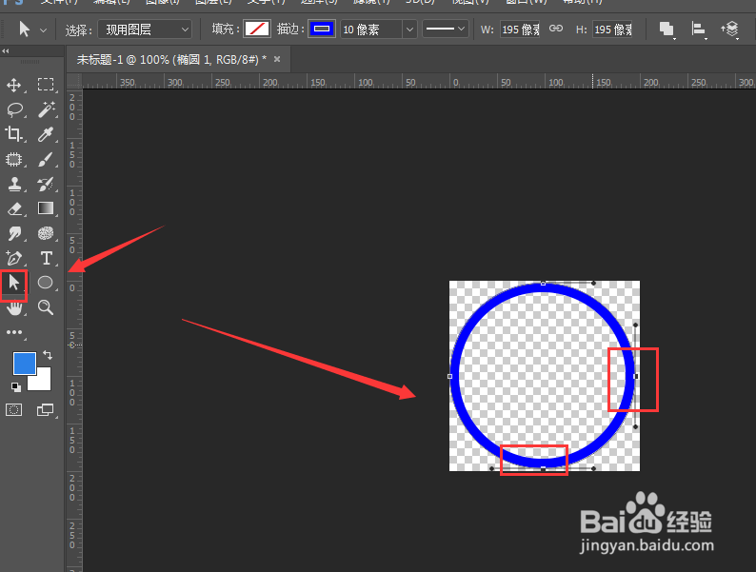Select the Zoom magnifier tool

(x=46, y=307)
